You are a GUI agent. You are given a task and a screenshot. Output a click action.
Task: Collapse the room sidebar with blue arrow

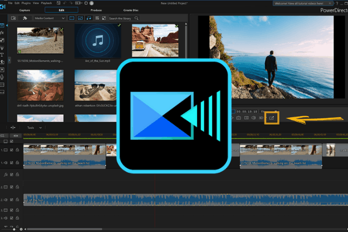(7, 26)
